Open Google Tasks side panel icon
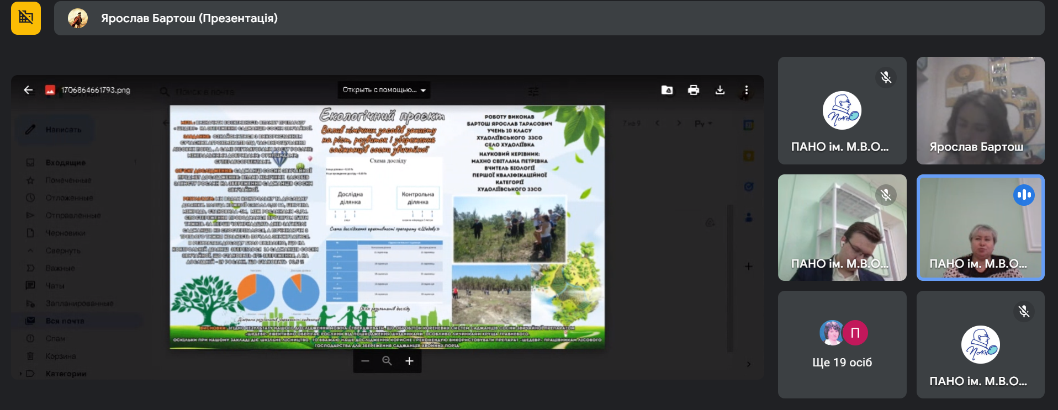This screenshot has width=1058, height=410. coord(749,187)
